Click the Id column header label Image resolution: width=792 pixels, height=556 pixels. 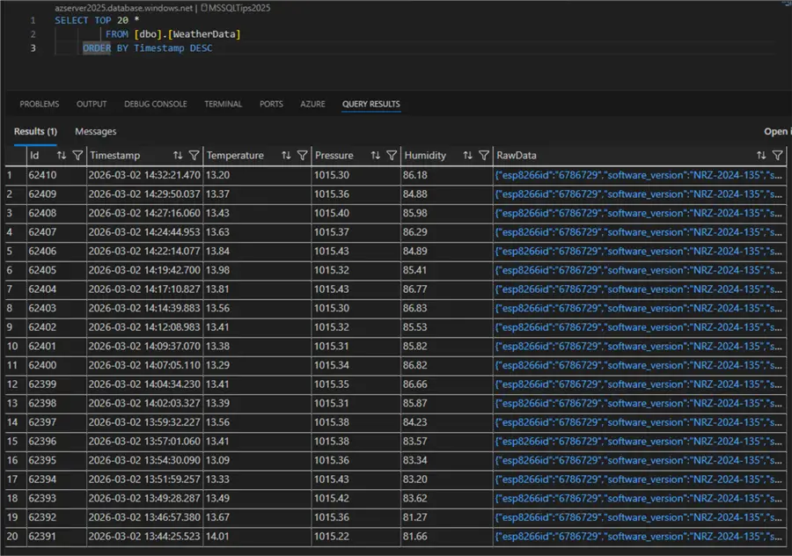[34, 156]
